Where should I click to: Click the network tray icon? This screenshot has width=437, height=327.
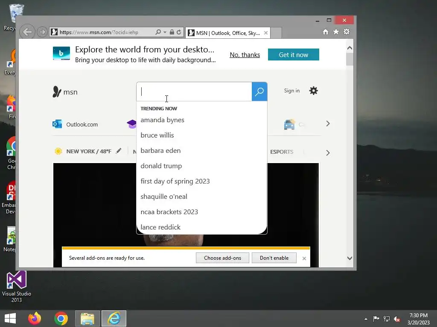(x=387, y=318)
